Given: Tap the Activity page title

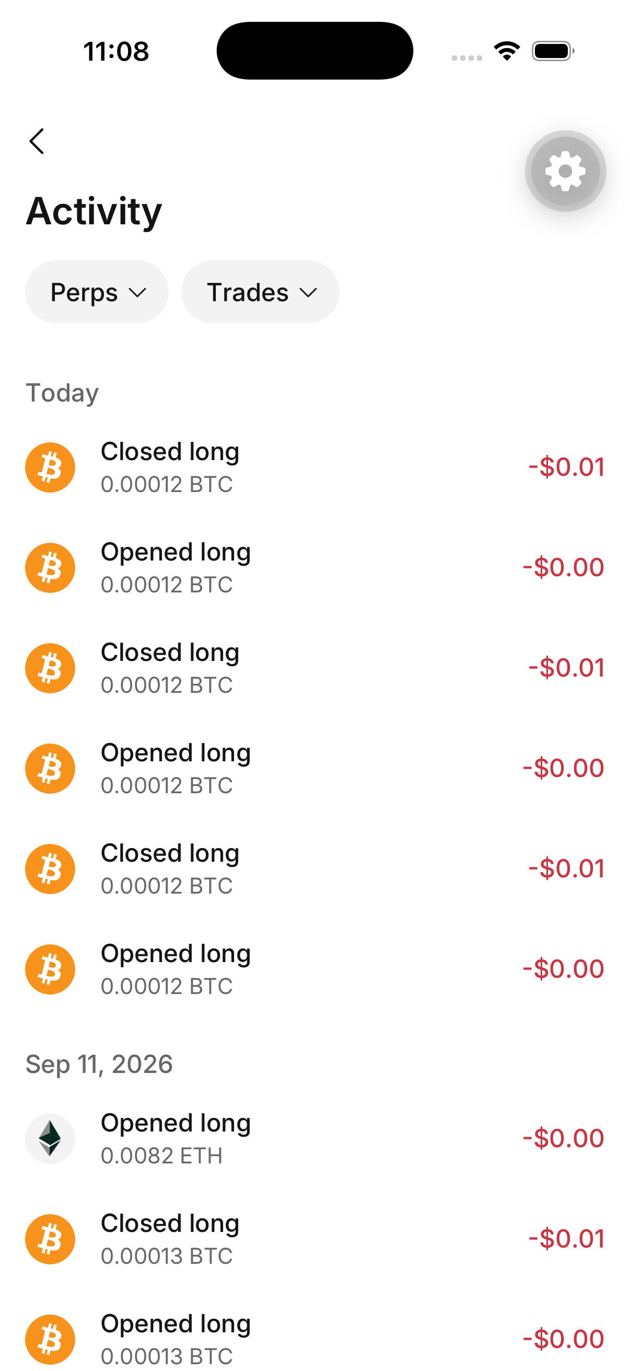Looking at the screenshot, I should 94,211.
